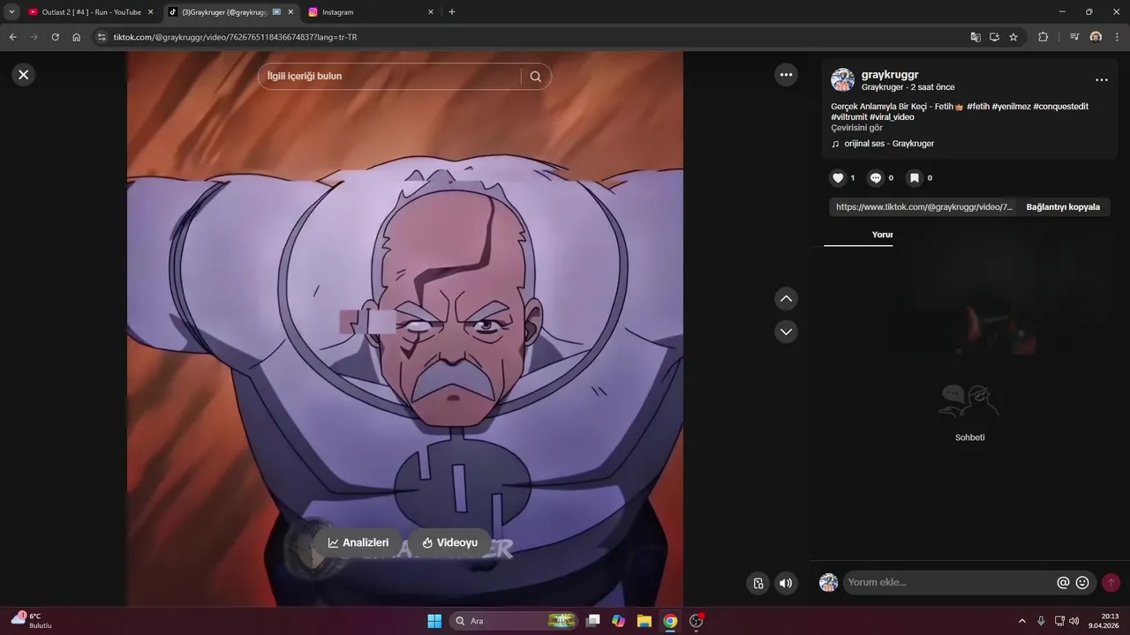Click the taskbar 'Ara' search box
This screenshot has width=1130, height=635.
tap(516, 621)
